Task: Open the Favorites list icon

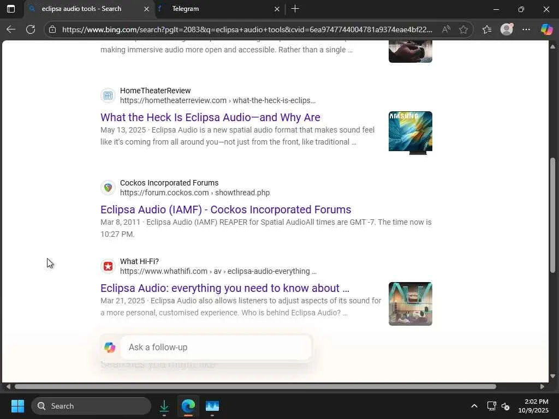Action: (x=487, y=29)
